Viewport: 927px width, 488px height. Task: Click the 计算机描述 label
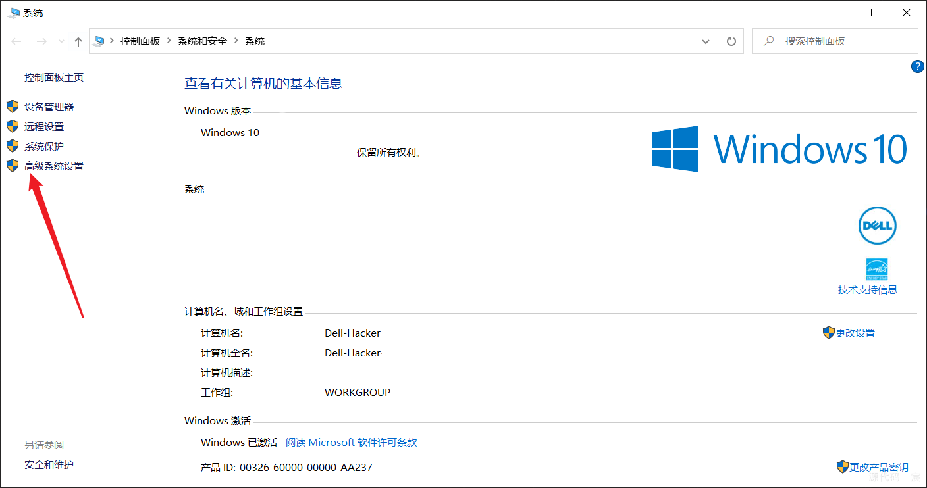point(227,372)
